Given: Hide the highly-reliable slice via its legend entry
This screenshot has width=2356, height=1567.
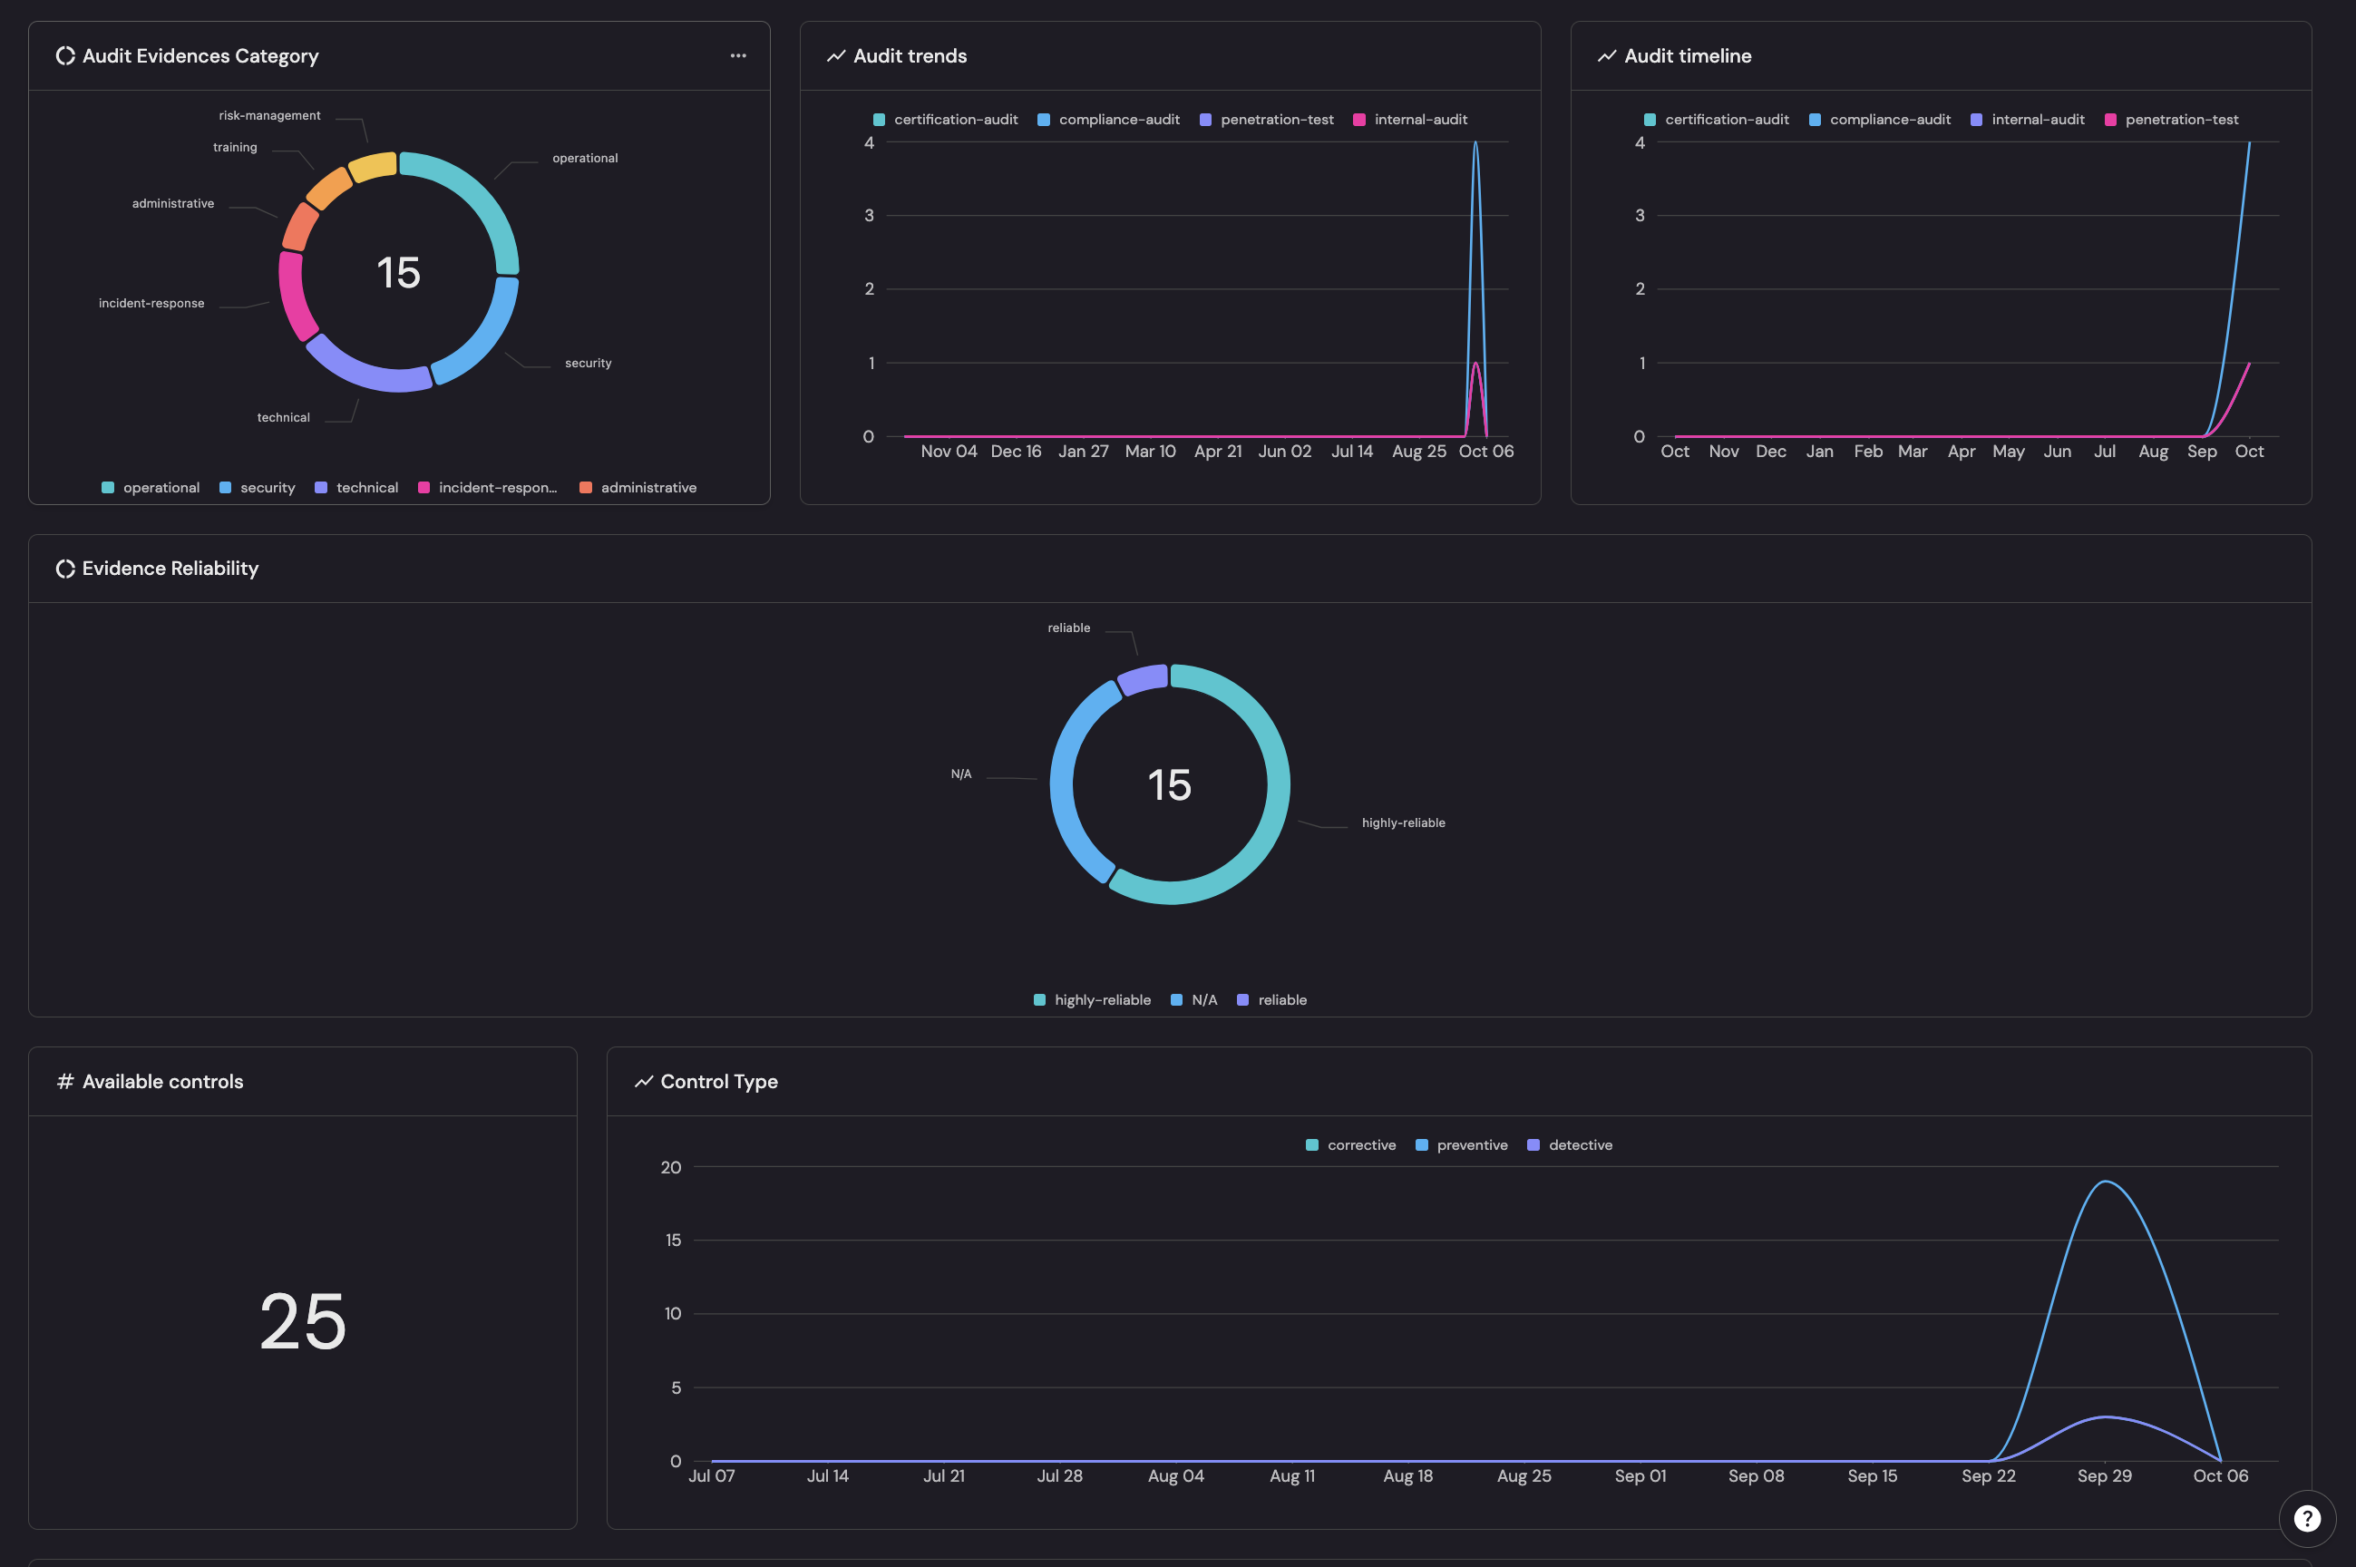Looking at the screenshot, I should click(1103, 999).
